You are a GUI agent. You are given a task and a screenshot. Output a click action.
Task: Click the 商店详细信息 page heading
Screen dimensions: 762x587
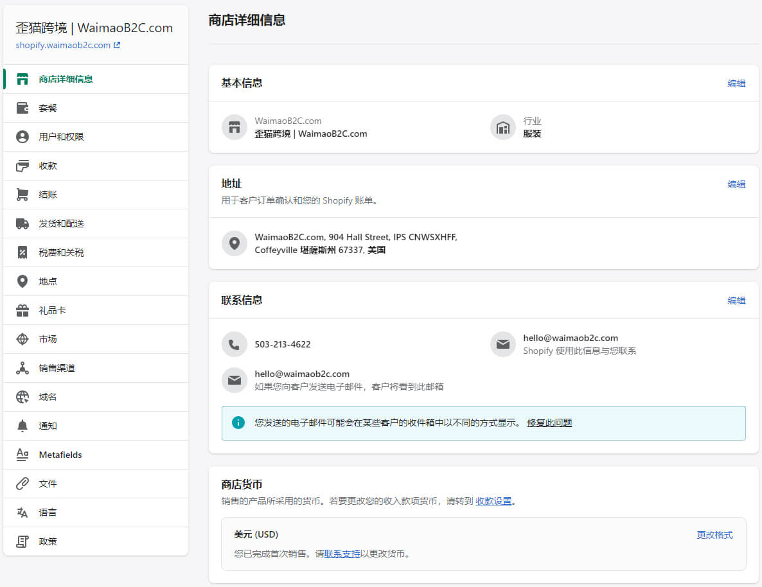[x=247, y=20]
